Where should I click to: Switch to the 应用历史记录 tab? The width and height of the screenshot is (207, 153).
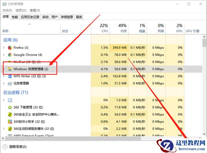30,17
